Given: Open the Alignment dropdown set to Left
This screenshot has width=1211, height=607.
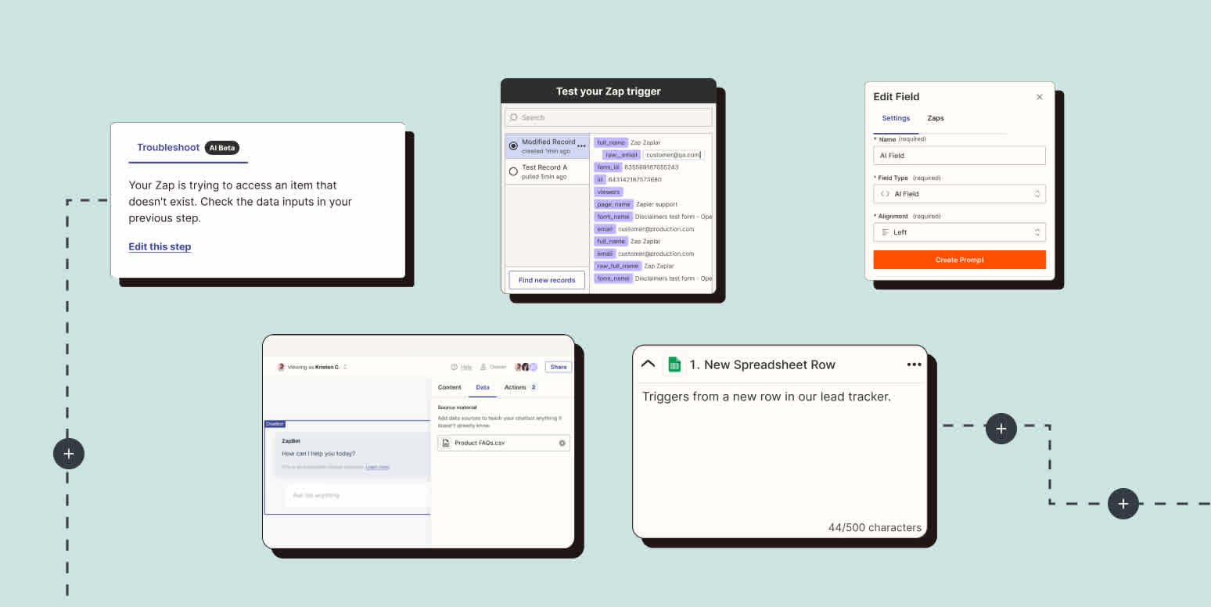Looking at the screenshot, I should click(959, 232).
